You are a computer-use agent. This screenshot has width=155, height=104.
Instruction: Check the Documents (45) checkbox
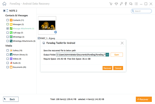coord(7,67)
